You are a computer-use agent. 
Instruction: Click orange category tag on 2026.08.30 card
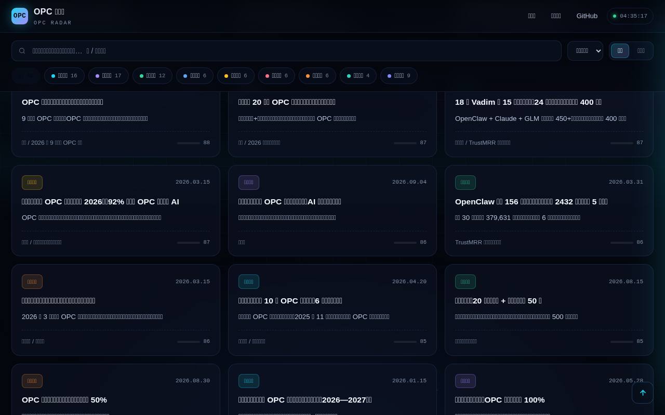(x=32, y=381)
